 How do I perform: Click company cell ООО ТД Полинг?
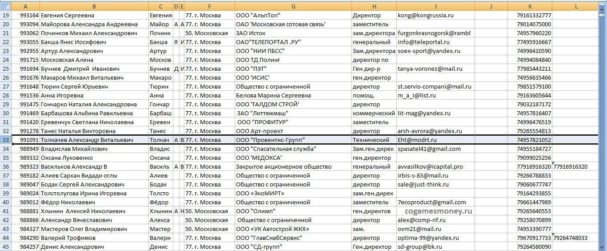click(x=293, y=60)
